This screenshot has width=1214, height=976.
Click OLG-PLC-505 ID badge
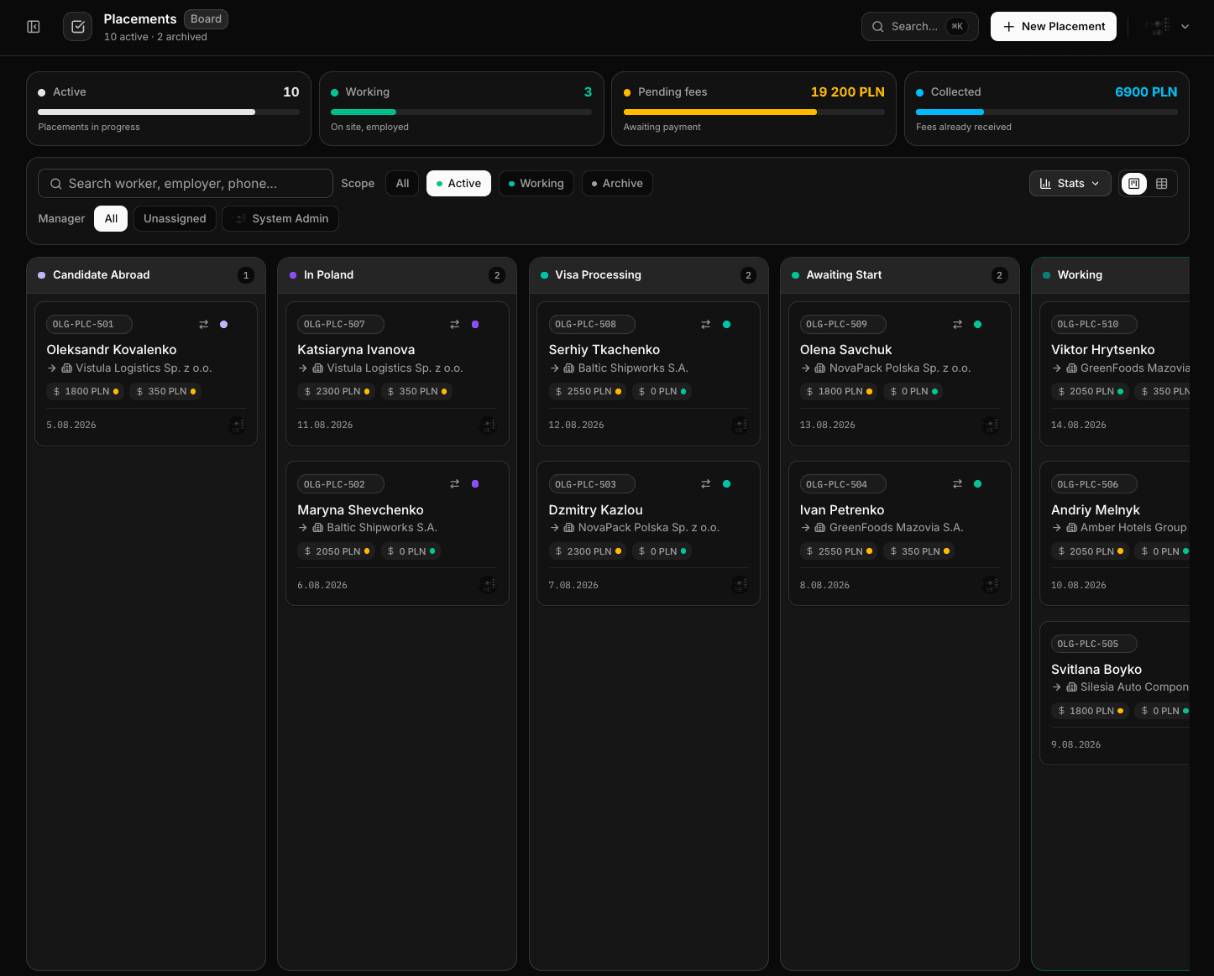pos(1094,645)
